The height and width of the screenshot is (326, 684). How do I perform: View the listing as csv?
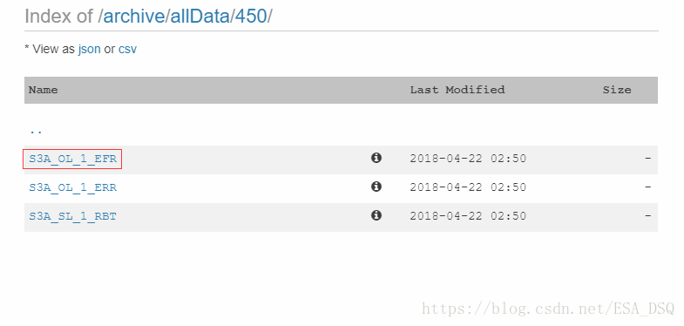127,50
